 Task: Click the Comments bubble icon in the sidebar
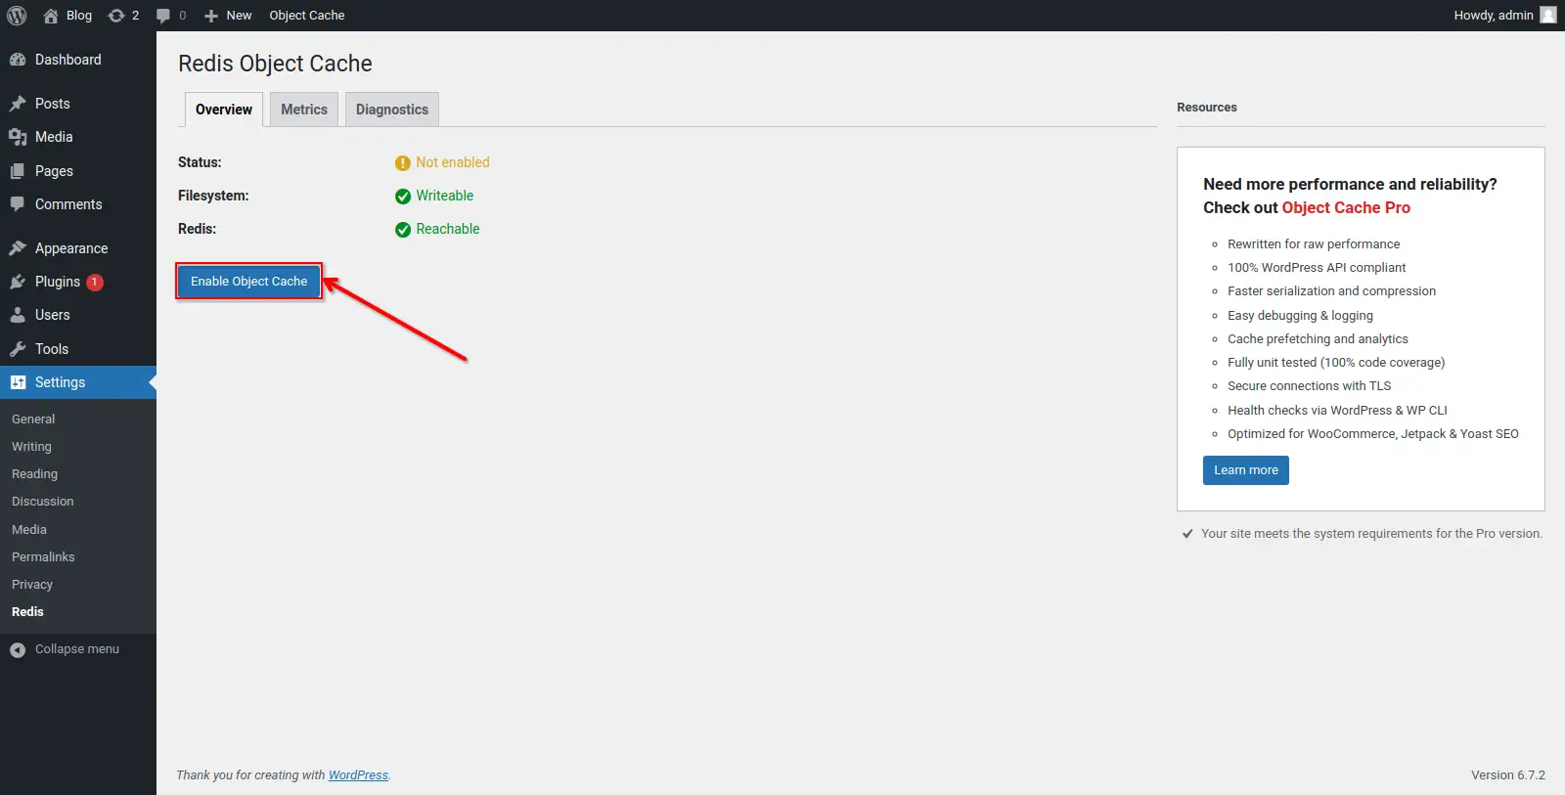tap(18, 204)
